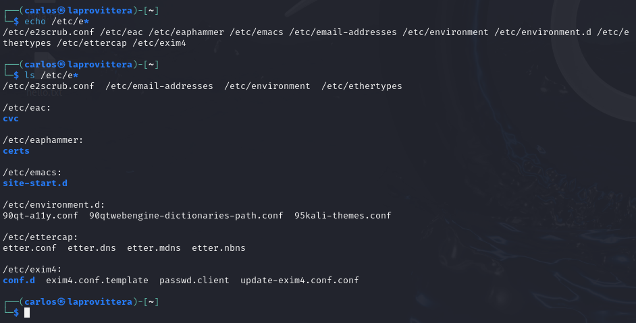Click the 'etter.mdns' file entry
This screenshot has height=323, width=636.
154,248
